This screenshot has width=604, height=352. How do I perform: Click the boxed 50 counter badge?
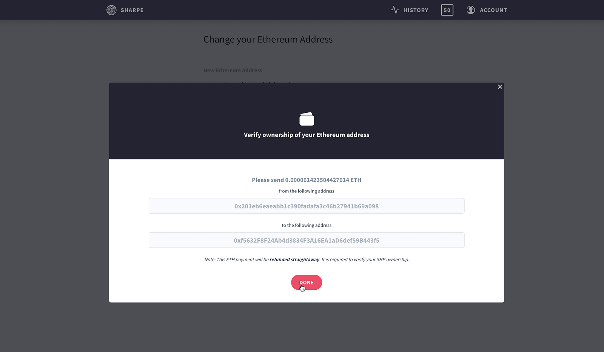[x=447, y=10]
